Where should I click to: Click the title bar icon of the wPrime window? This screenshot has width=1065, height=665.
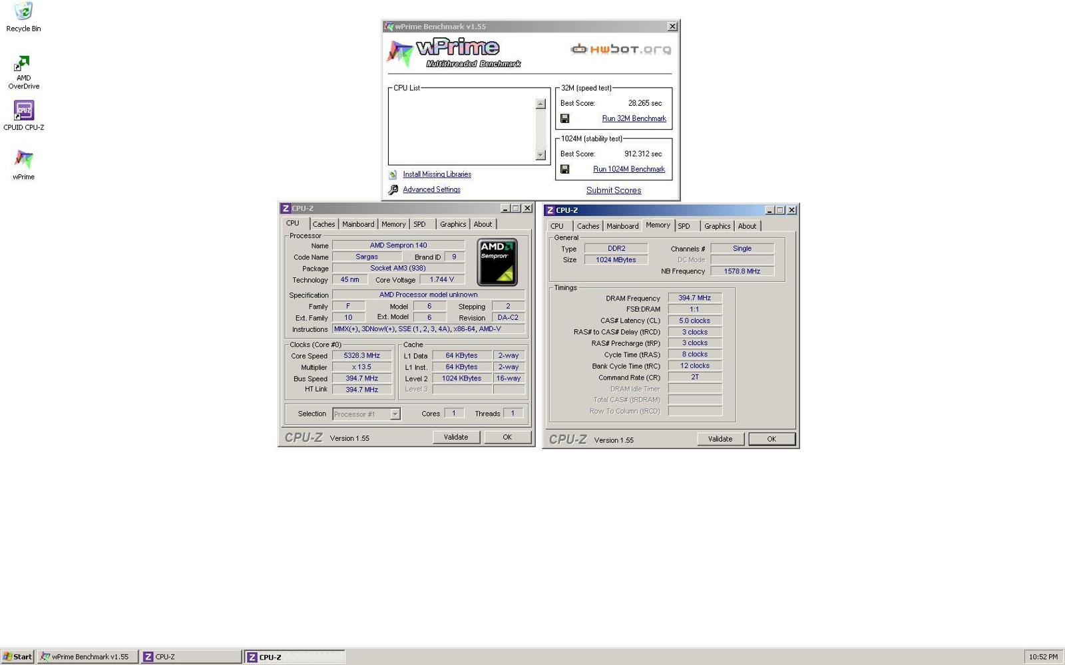pos(389,27)
